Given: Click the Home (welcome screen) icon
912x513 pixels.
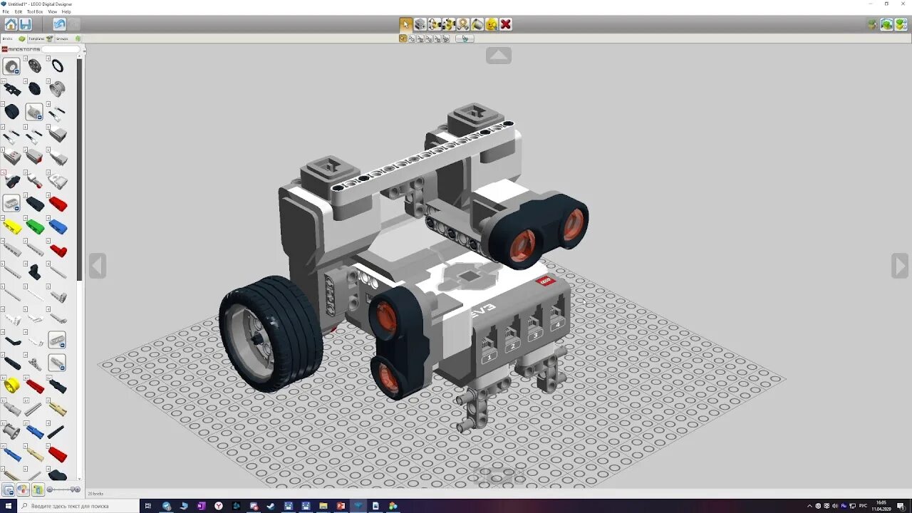Looking at the screenshot, I should click(x=11, y=24).
